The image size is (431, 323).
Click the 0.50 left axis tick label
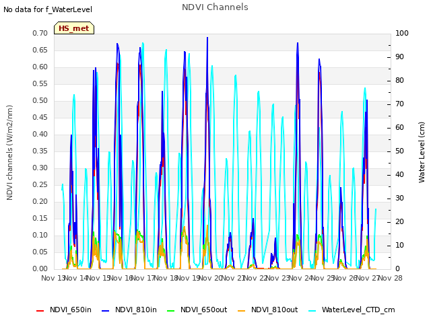pyautogui.click(x=40, y=100)
